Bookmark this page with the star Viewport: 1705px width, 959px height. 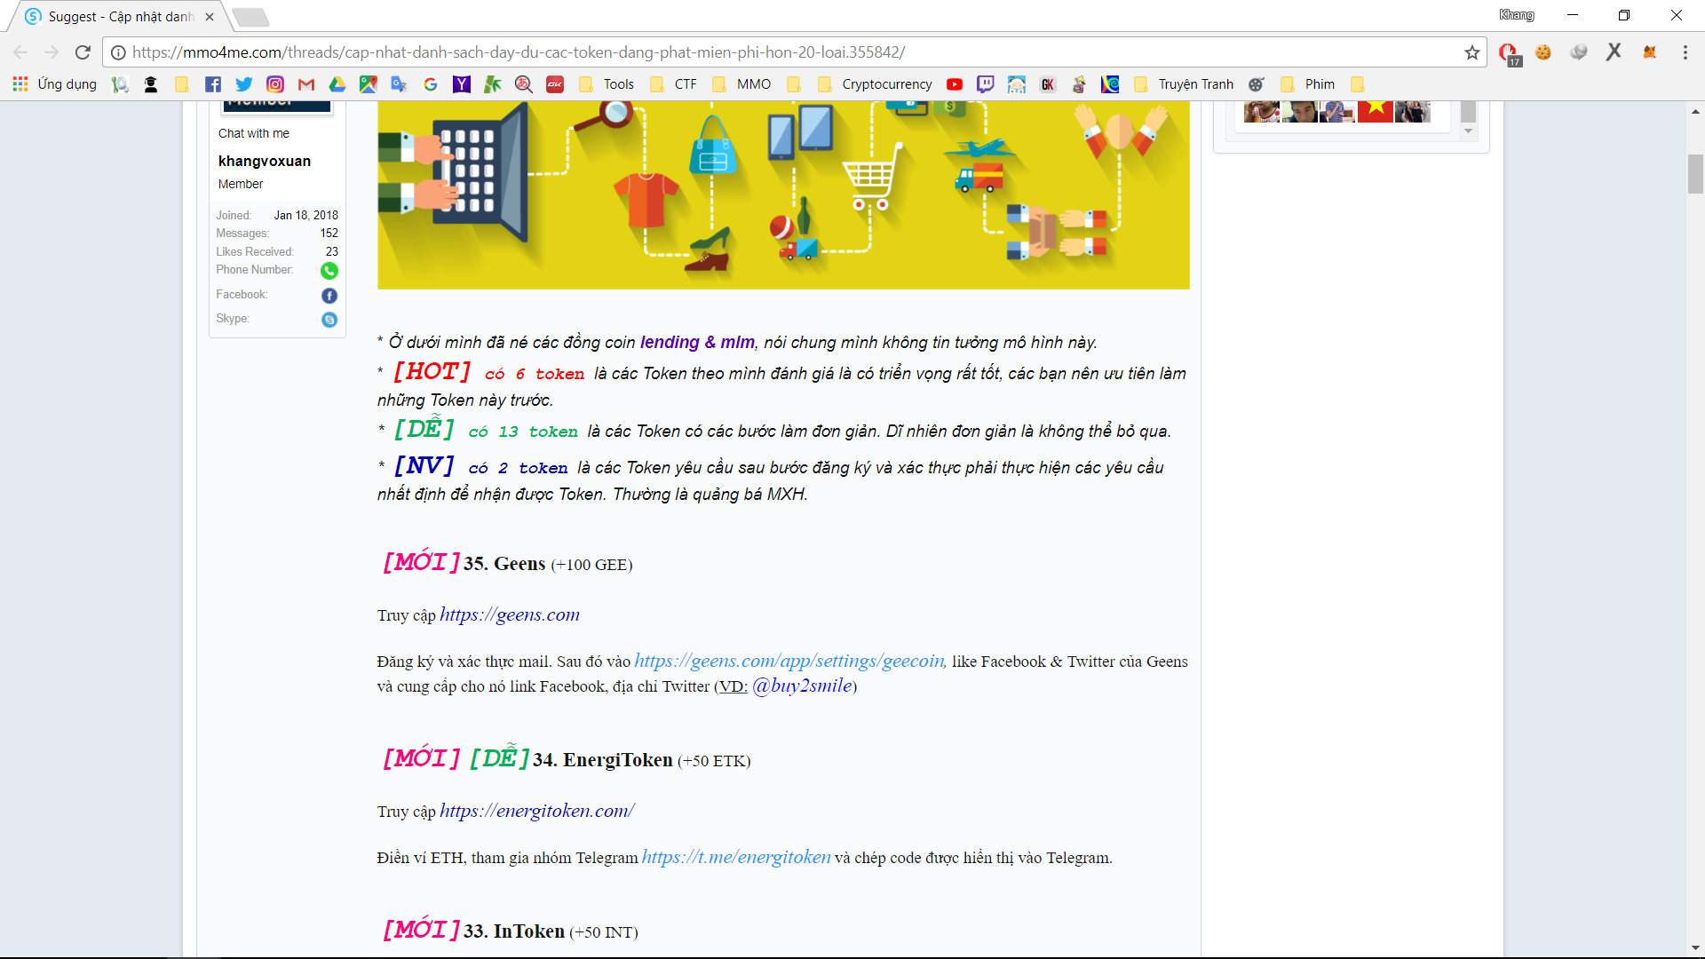1472,52
